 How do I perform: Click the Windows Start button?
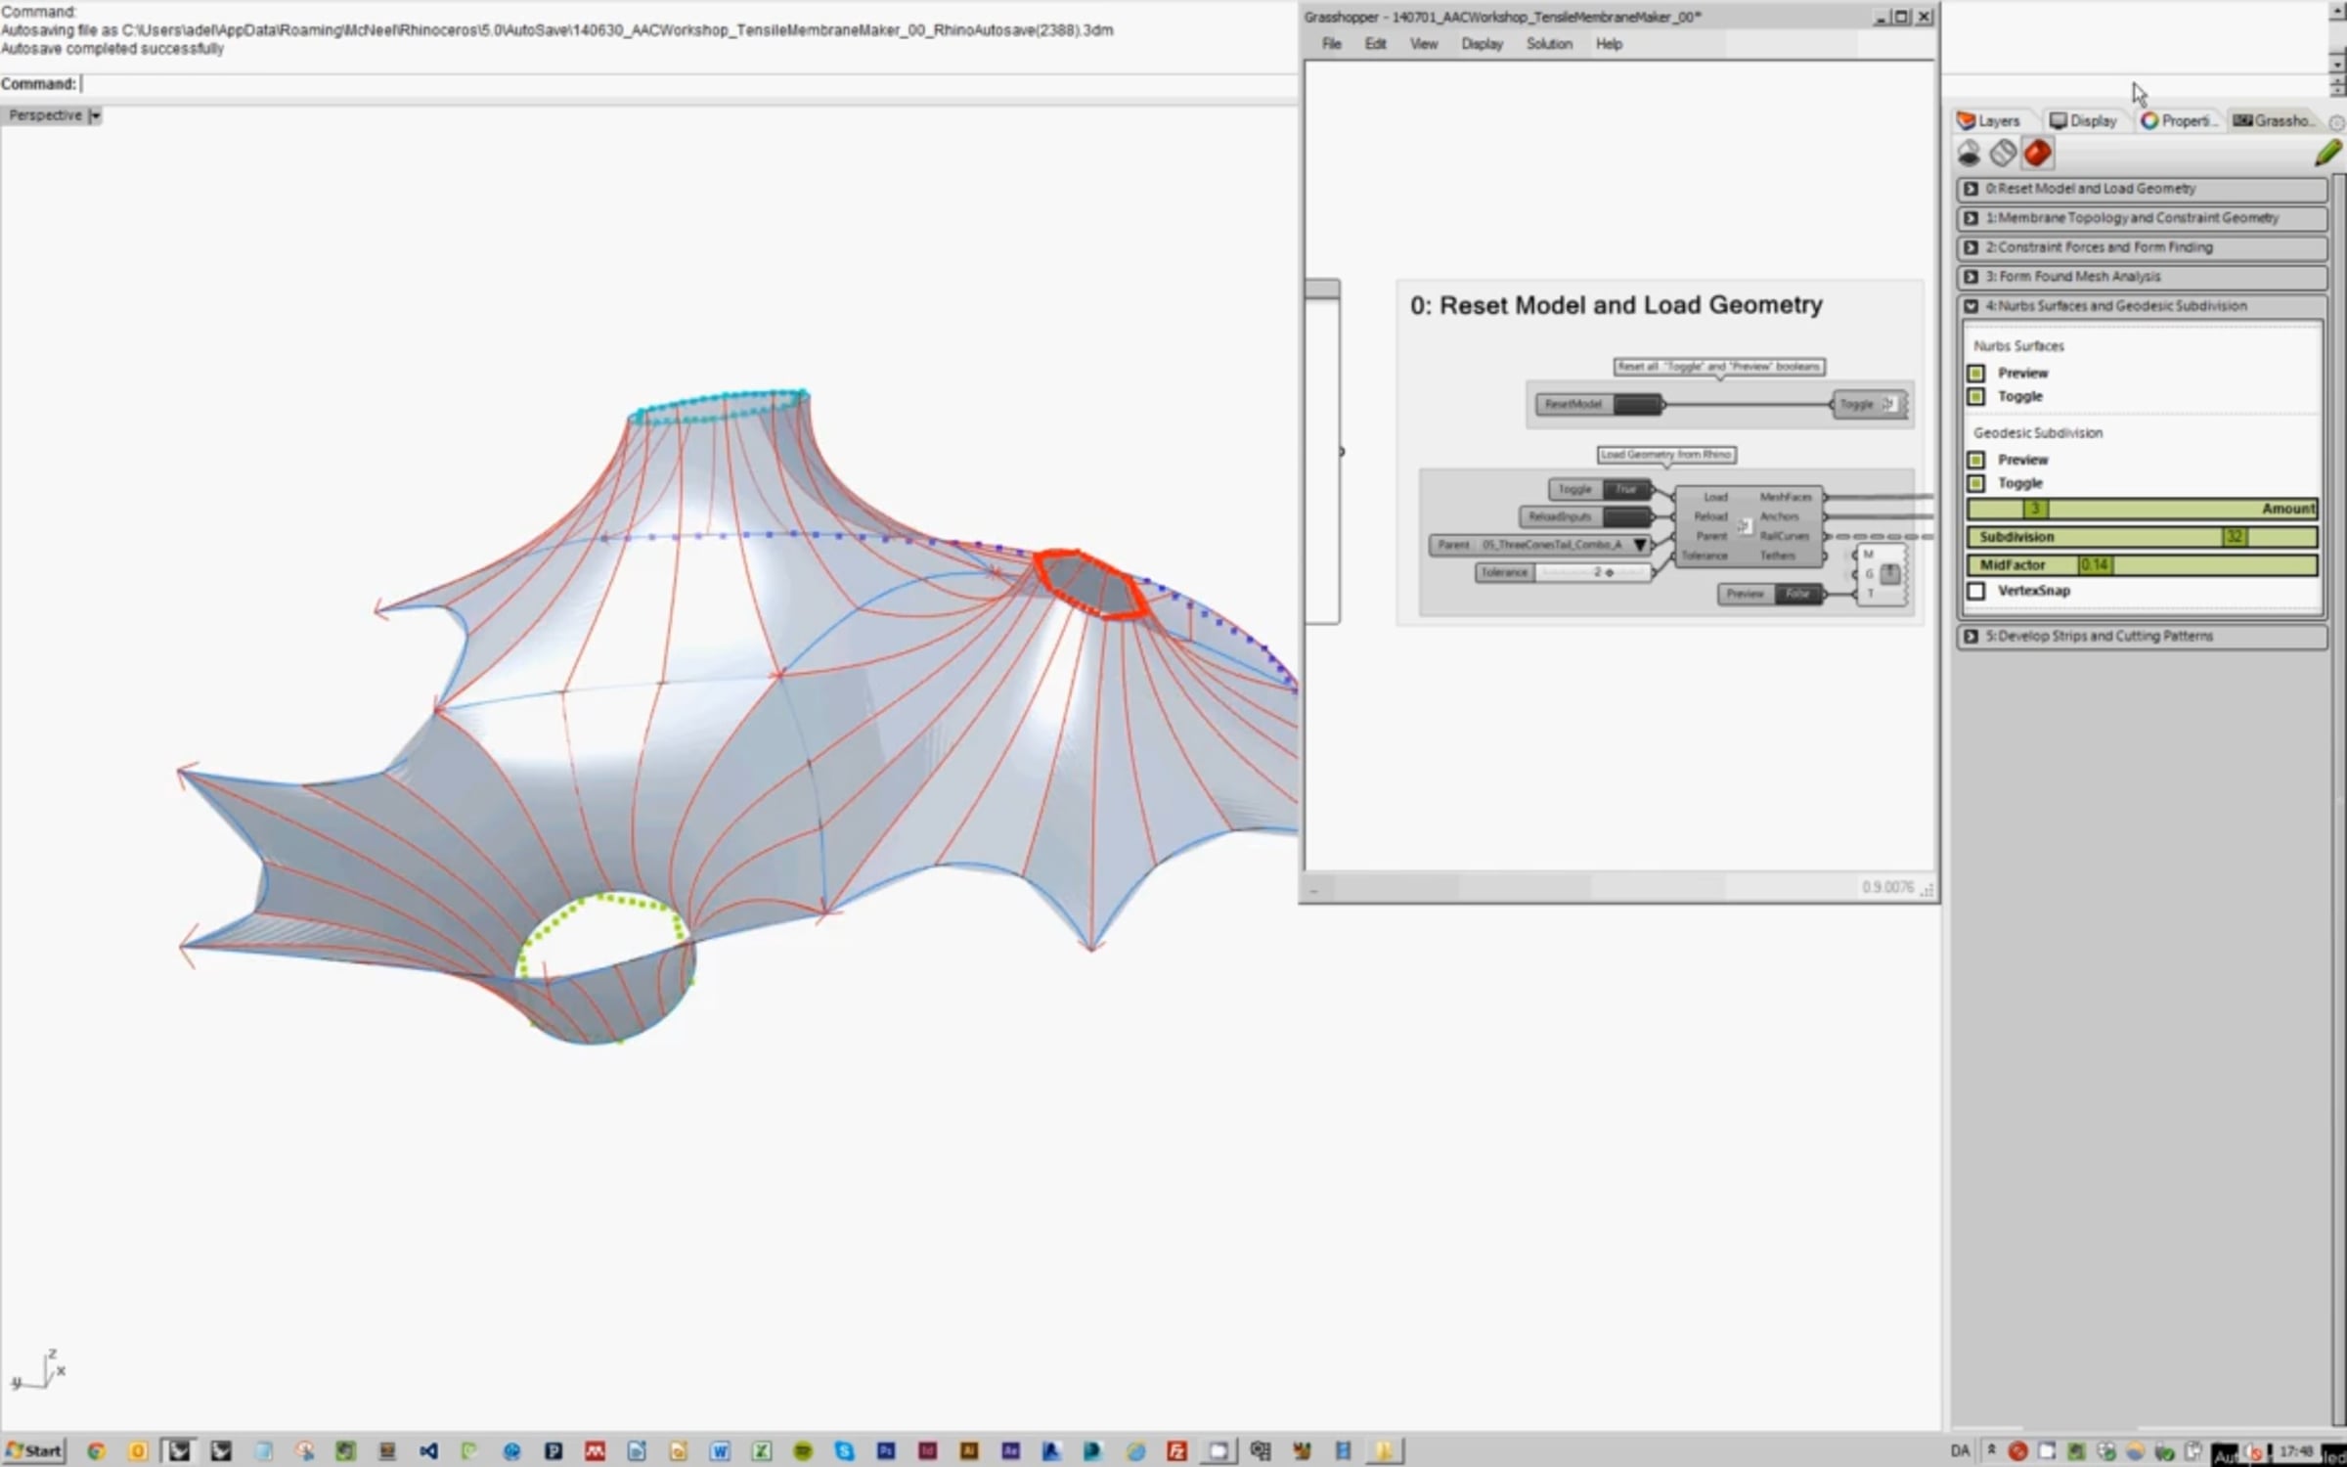tap(34, 1450)
